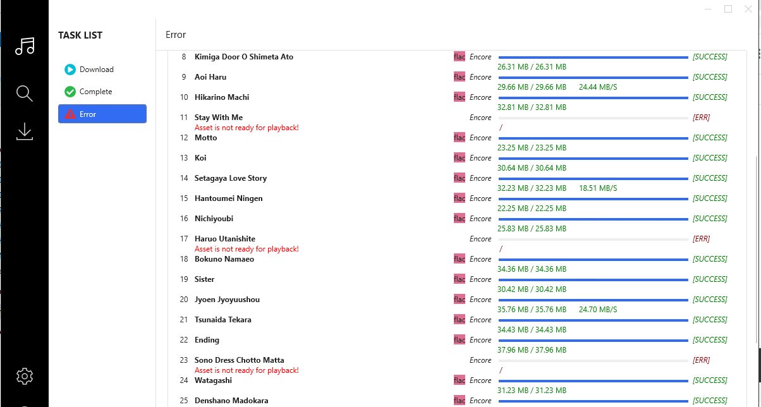Open the search panel
This screenshot has height=407, width=761.
25,93
